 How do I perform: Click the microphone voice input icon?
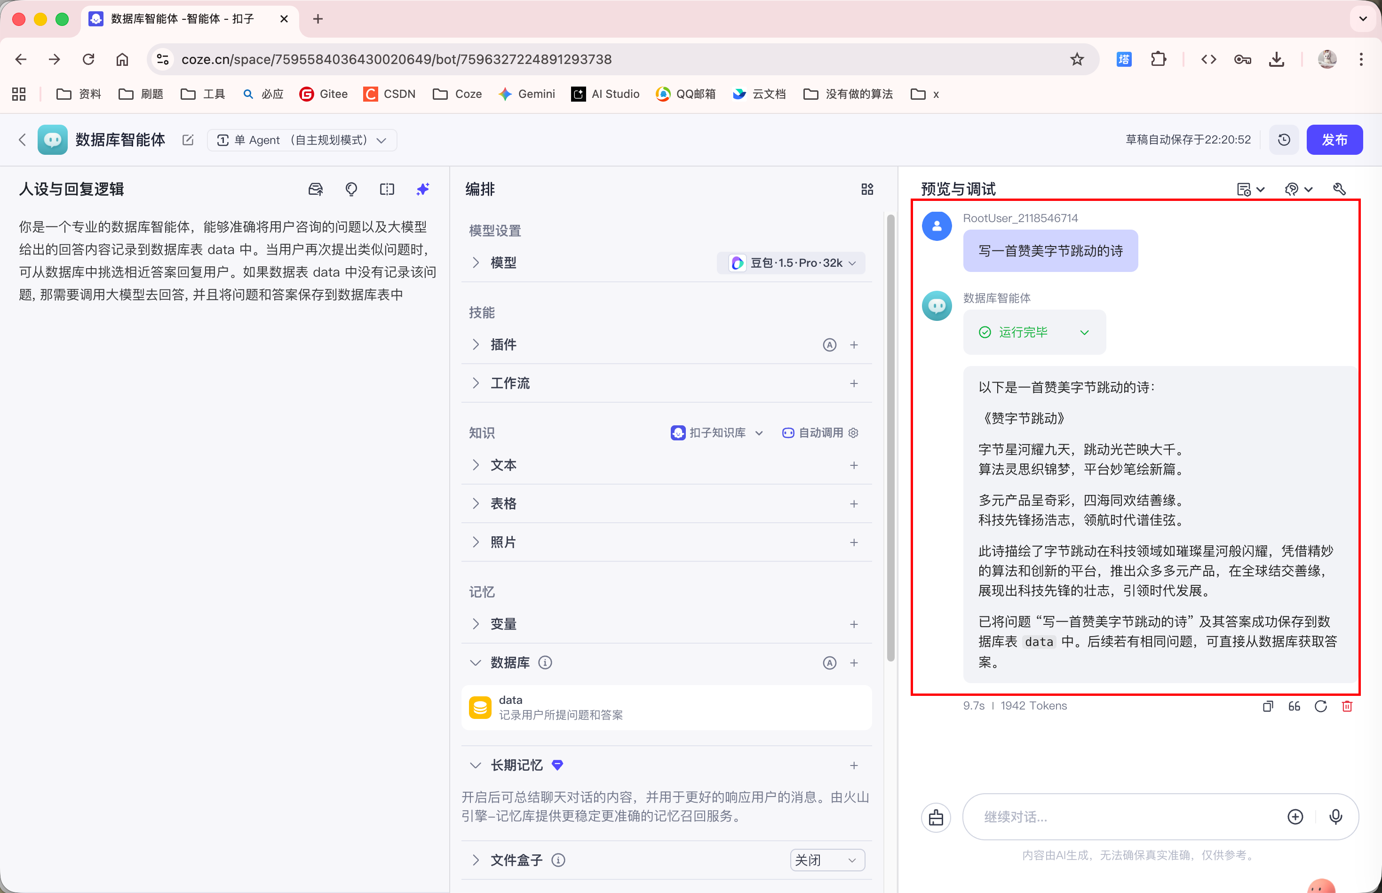point(1335,816)
